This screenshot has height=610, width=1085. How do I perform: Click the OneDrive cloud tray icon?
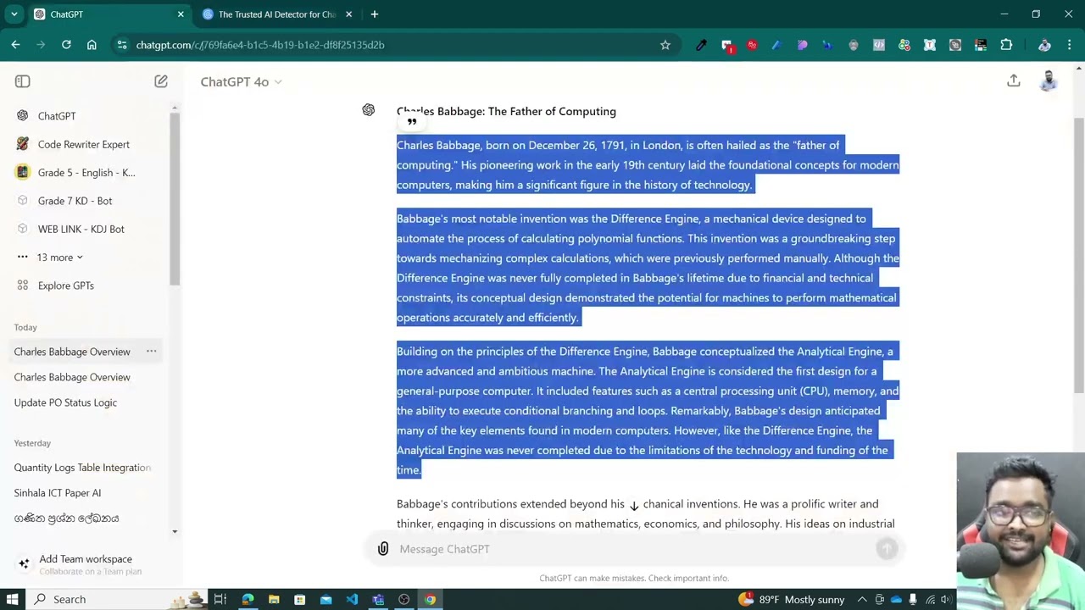896,599
